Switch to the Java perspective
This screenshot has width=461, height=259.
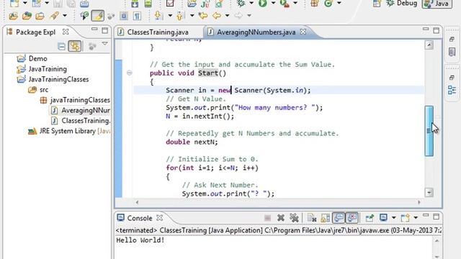pos(437,4)
